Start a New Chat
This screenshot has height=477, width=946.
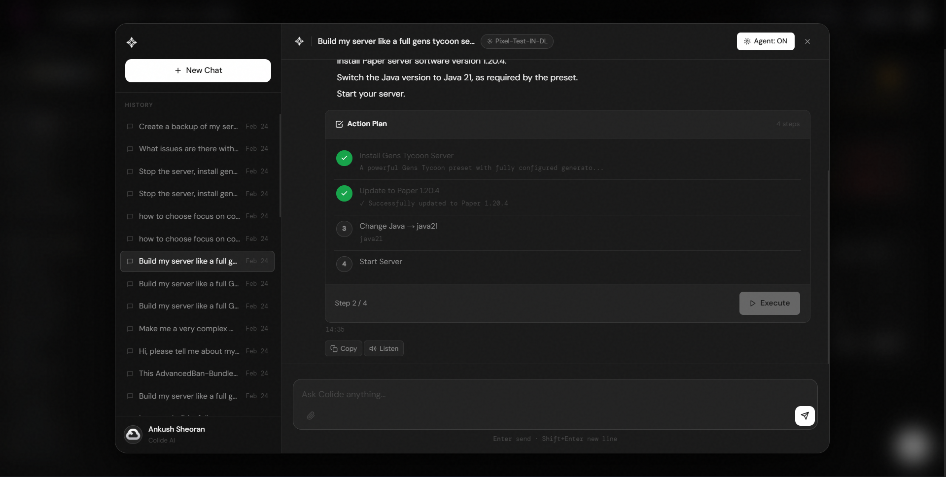tap(198, 70)
